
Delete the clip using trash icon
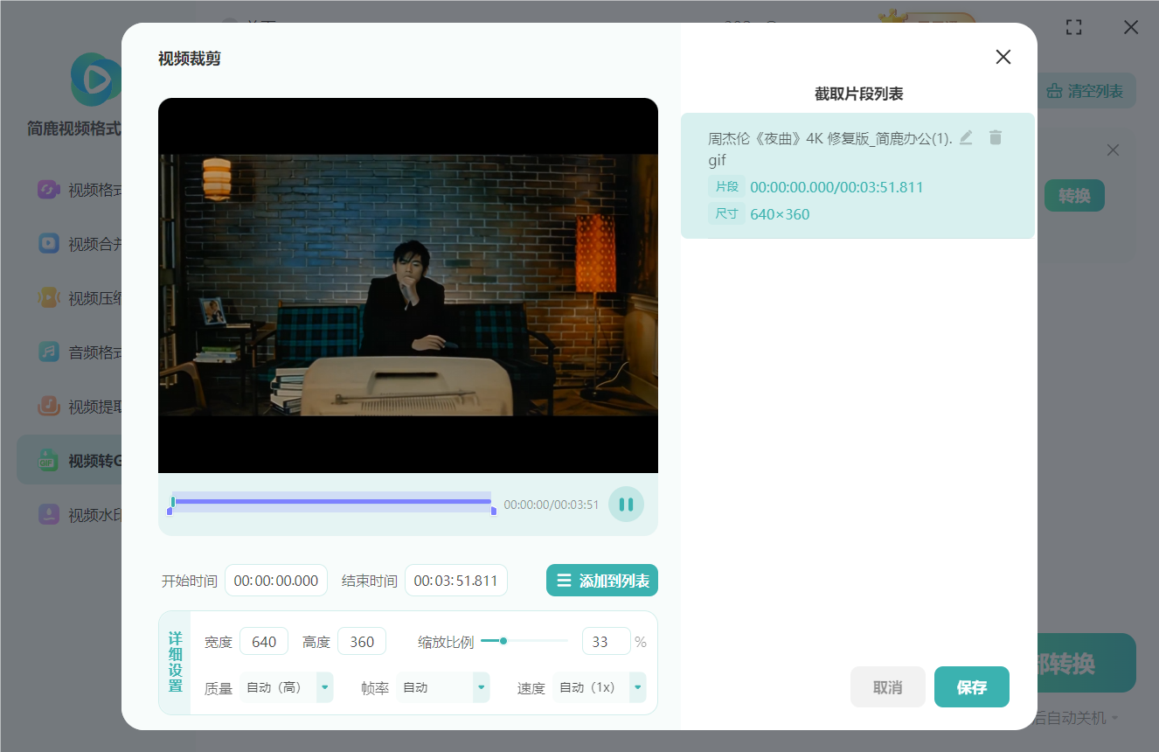click(995, 137)
